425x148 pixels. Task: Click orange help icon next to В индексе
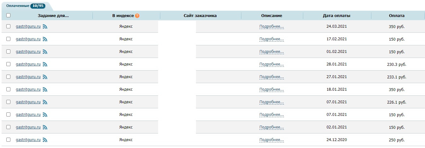click(137, 16)
